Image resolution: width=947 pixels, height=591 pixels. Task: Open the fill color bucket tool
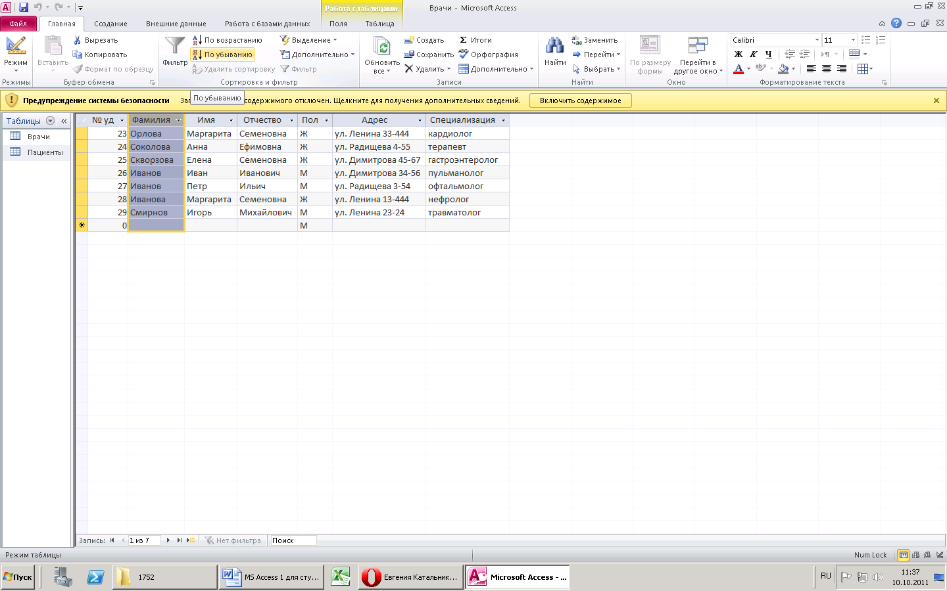coord(783,69)
